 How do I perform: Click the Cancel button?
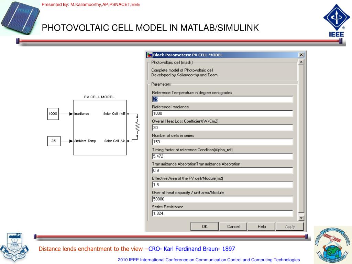[x=233, y=227]
